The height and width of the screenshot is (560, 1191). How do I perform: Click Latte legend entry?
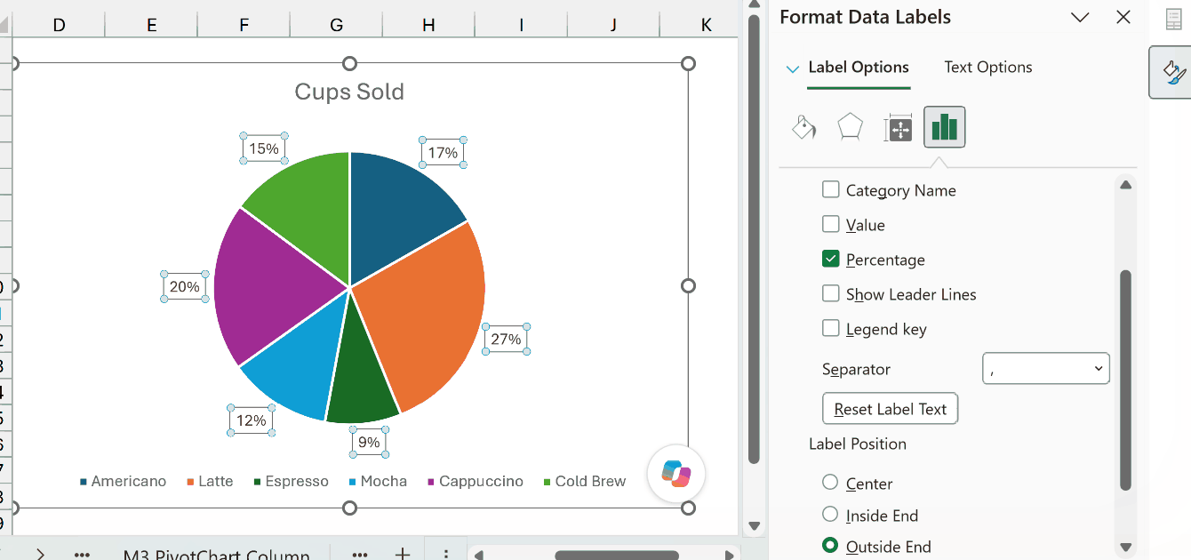210,481
